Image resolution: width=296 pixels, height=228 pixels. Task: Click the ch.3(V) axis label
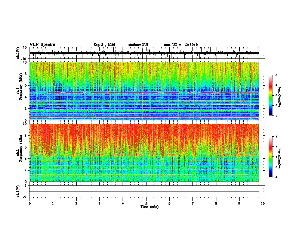[x=18, y=191]
